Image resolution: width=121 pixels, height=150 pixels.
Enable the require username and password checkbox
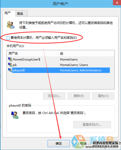[x=8, y=38]
